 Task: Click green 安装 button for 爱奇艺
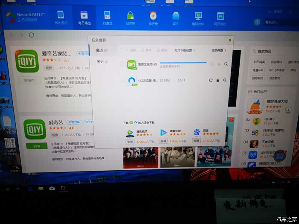[x=37, y=146]
